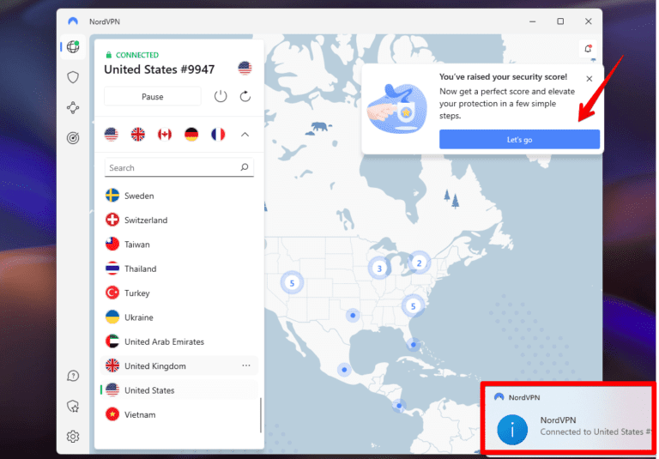The height and width of the screenshot is (459, 659).
Task: Select United Kingdom from country list
Action: click(179, 366)
